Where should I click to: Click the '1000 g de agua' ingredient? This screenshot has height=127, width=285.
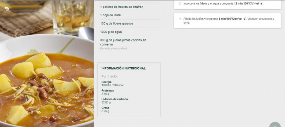(111, 32)
